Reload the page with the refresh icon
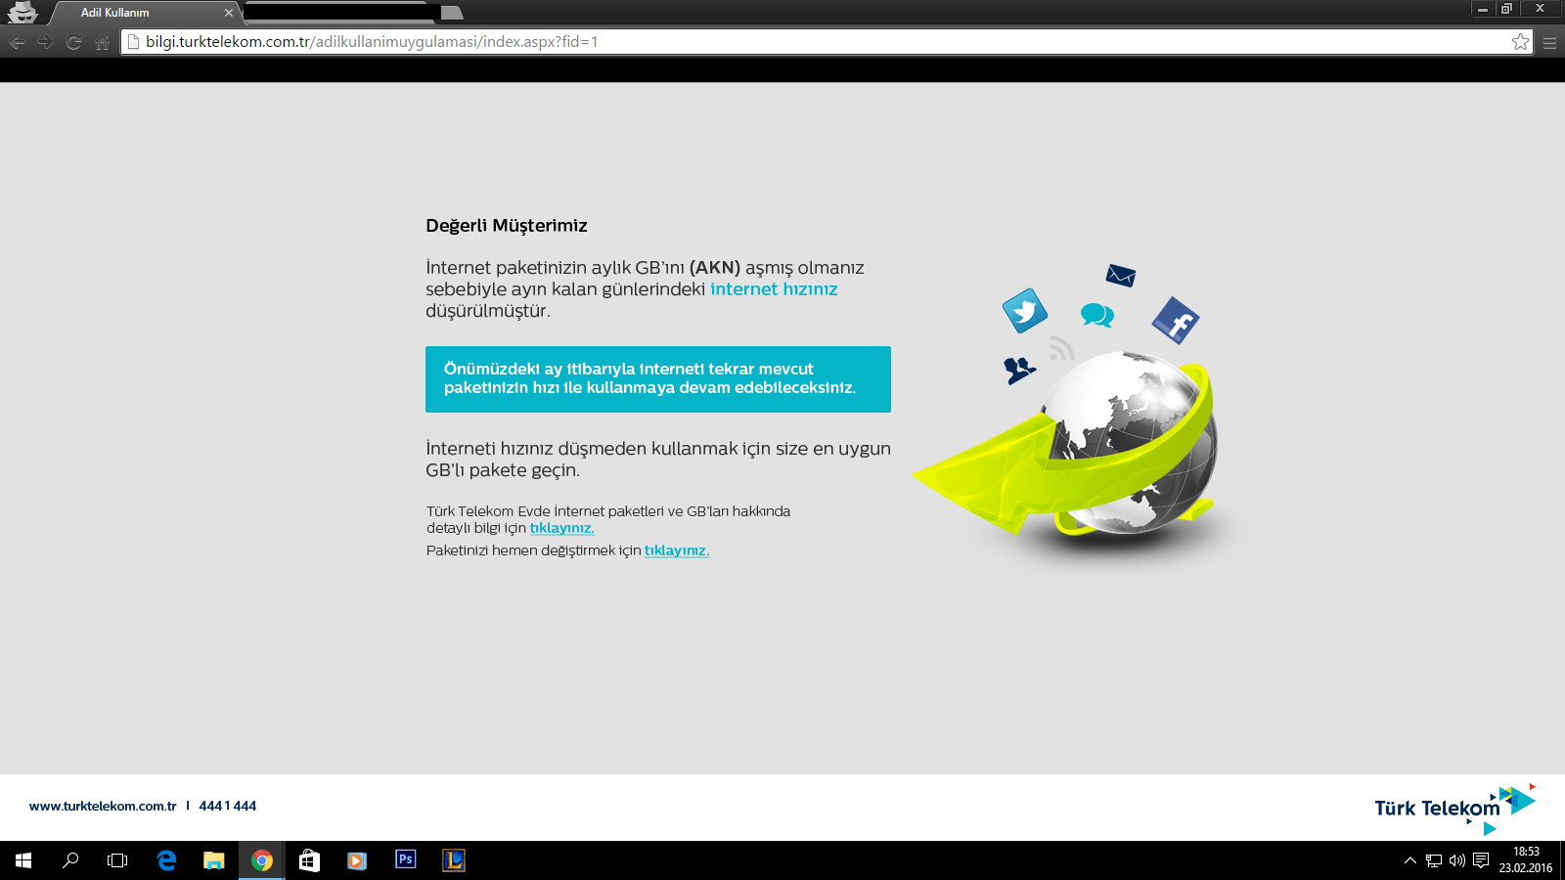The width and height of the screenshot is (1565, 880). point(73,42)
